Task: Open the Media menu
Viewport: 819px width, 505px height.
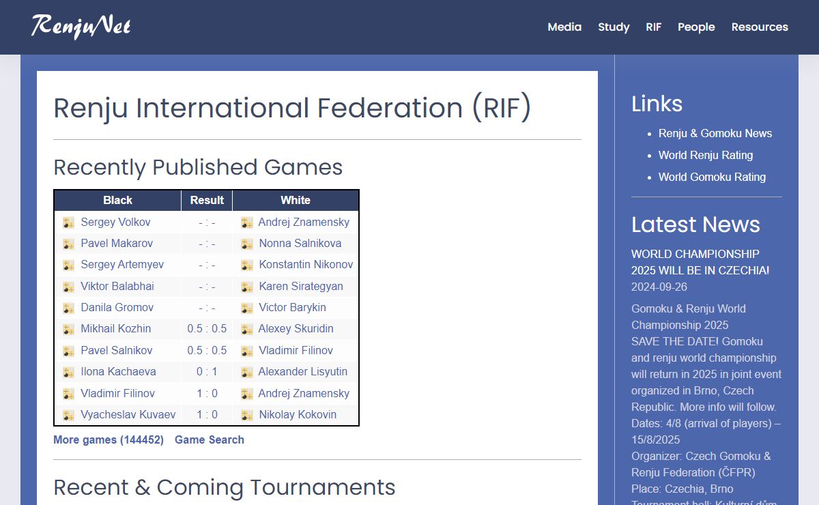Action: [564, 27]
